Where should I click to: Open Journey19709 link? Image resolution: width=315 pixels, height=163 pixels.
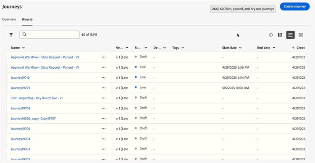21,88
